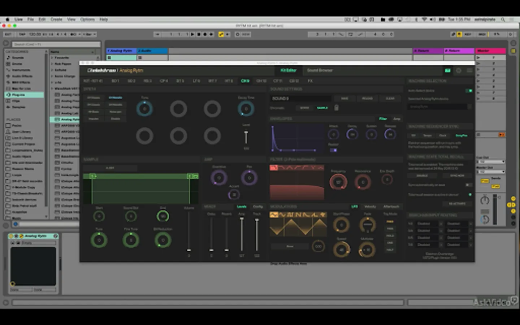520x325 pixels.
Task: Click the Reload button in Sound Settings
Action: coord(367,99)
